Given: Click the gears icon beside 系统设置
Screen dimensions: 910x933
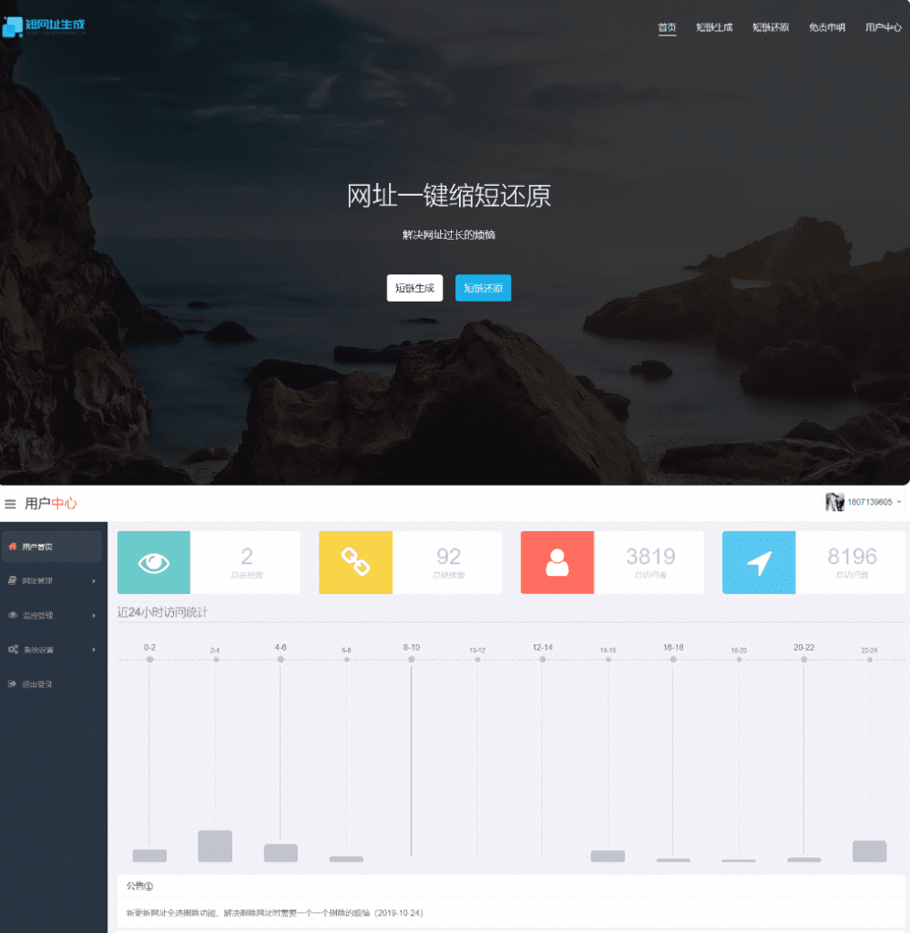Looking at the screenshot, I should tap(11, 650).
